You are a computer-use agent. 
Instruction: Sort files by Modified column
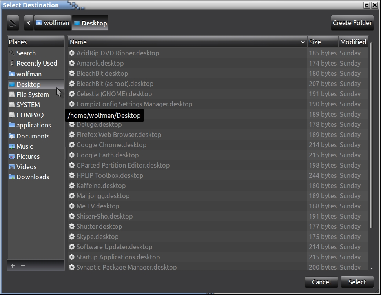[x=353, y=42]
